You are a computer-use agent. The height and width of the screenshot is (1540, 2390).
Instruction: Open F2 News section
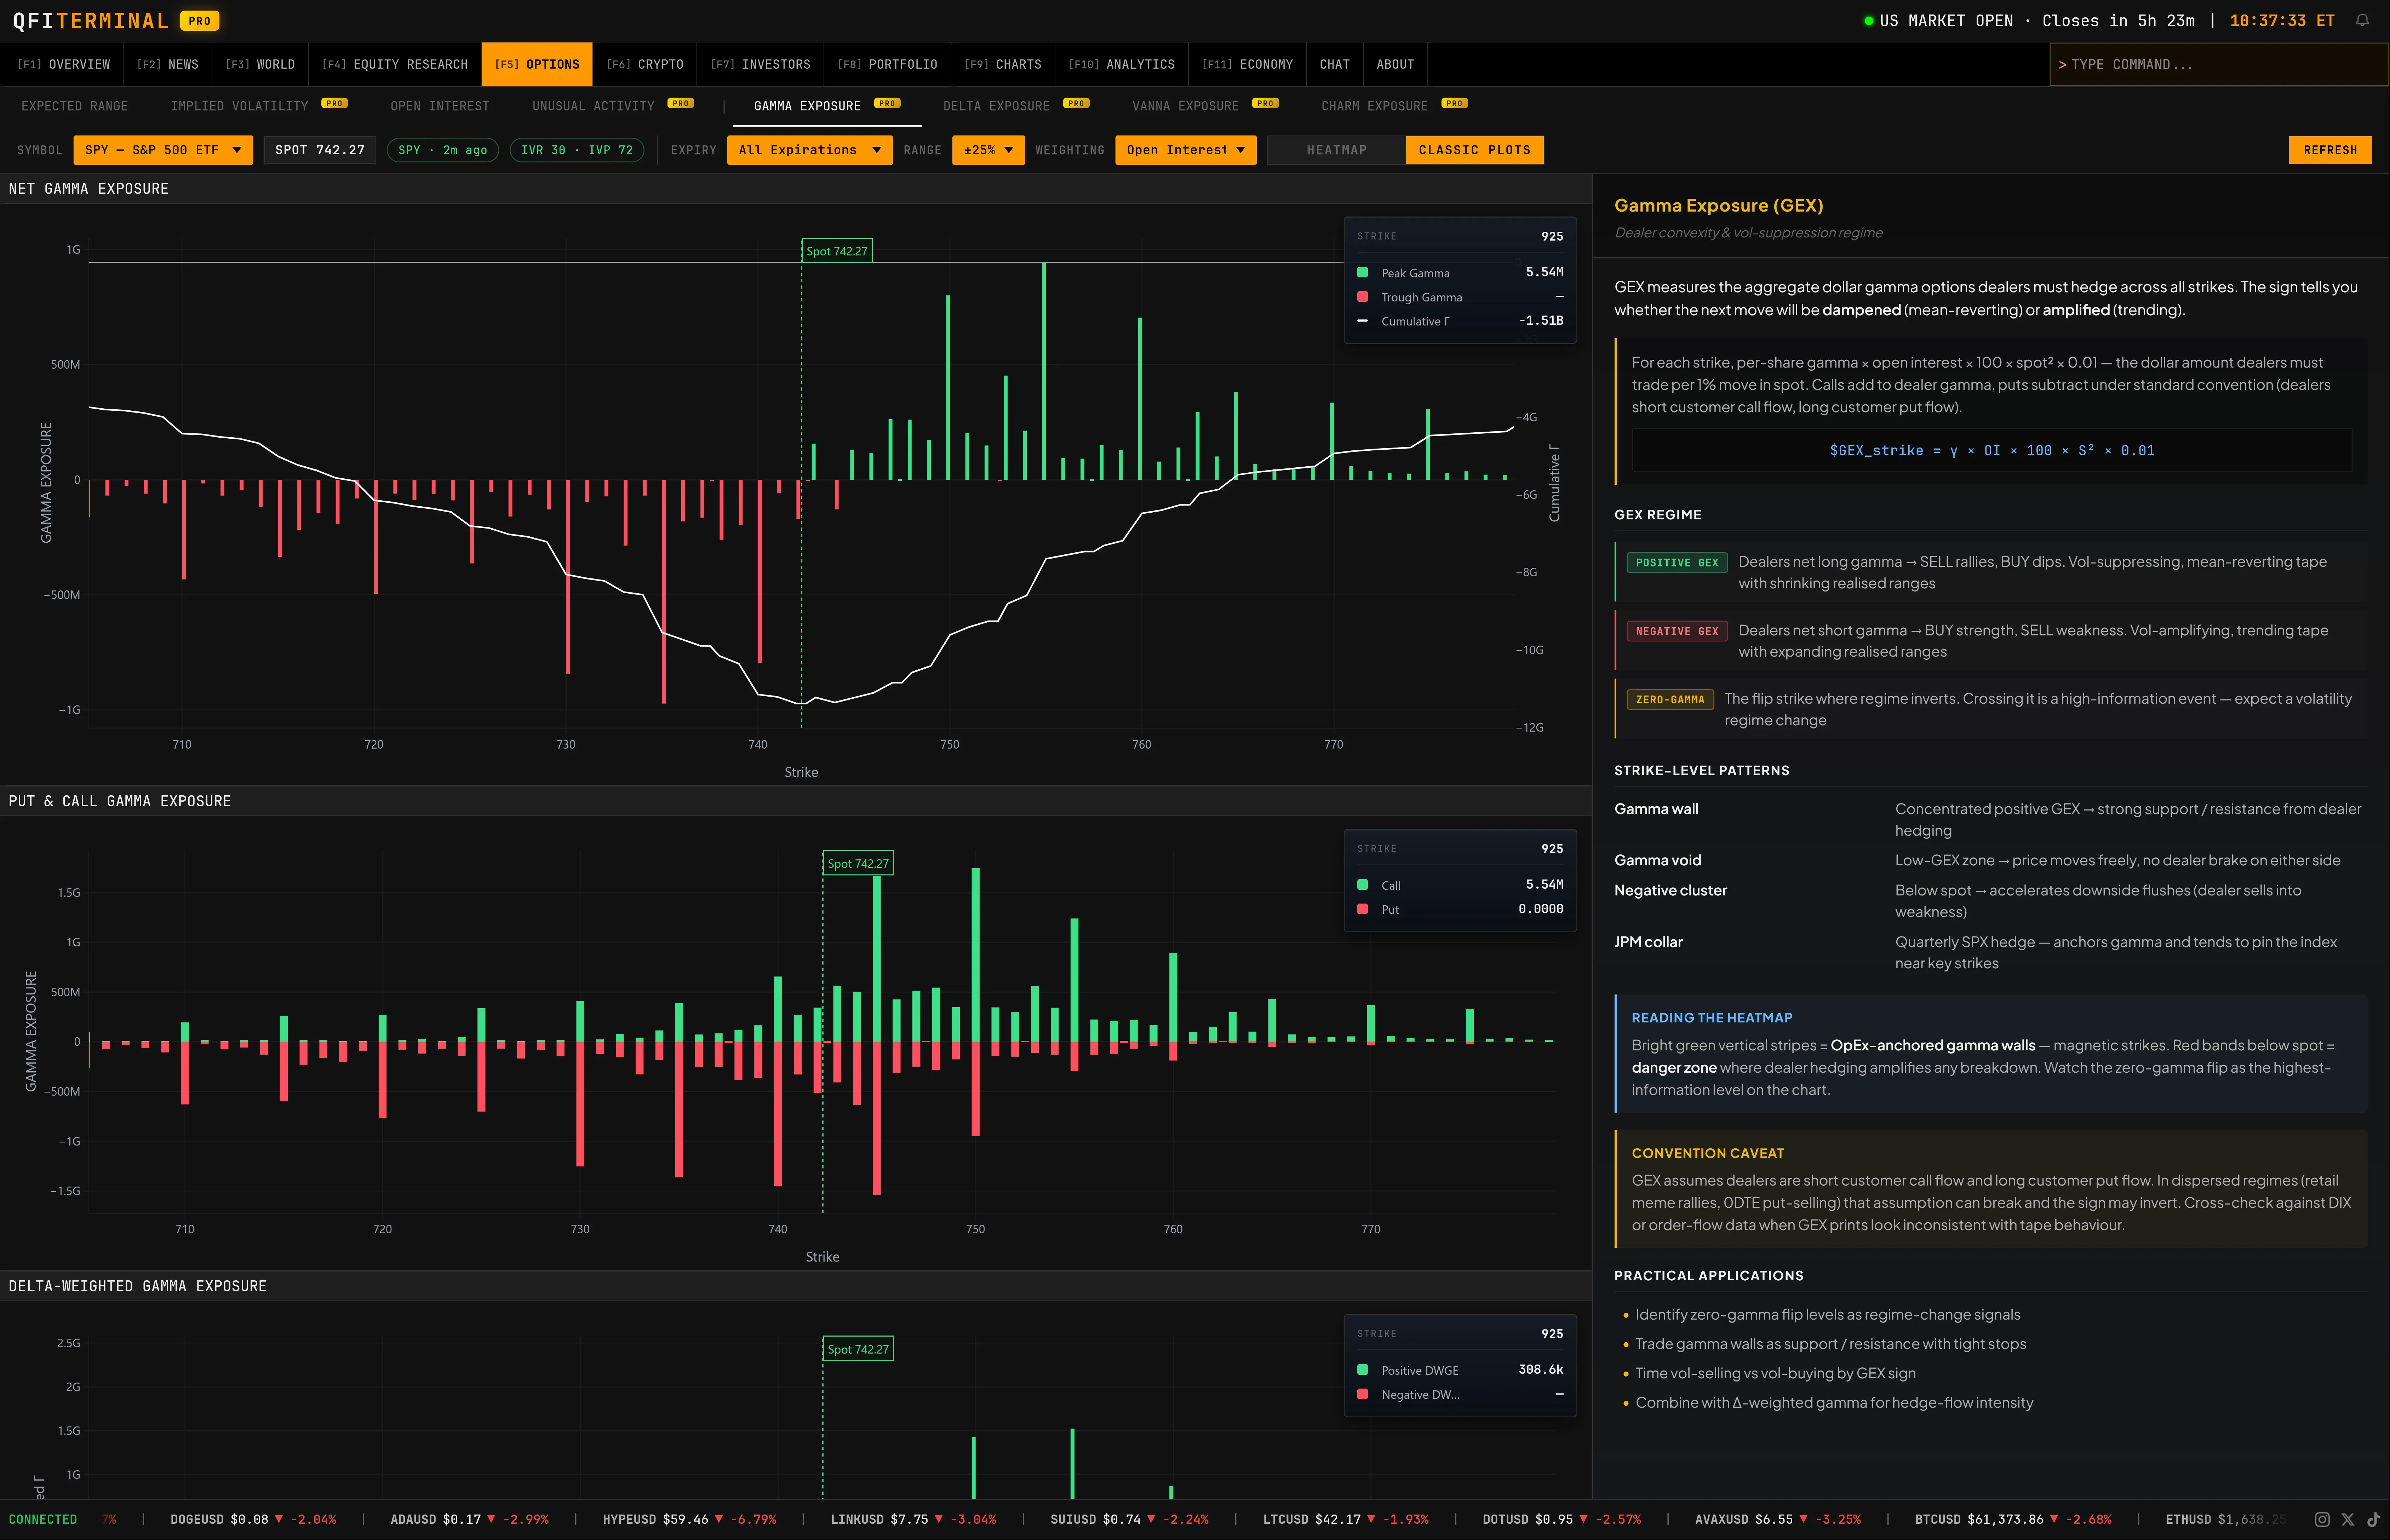[168, 64]
